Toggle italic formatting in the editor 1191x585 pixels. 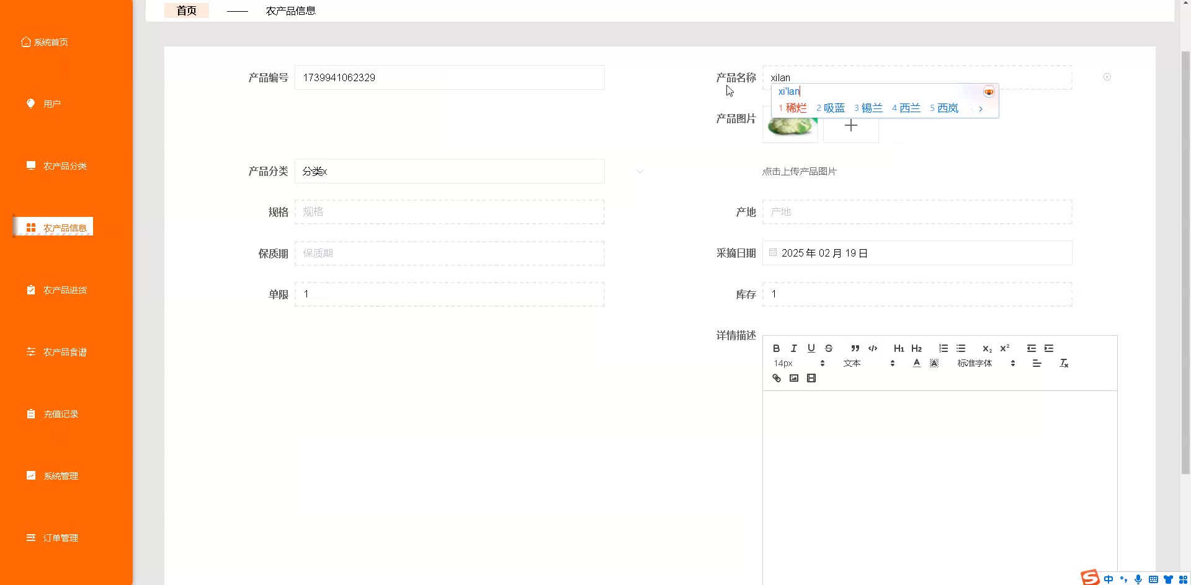[793, 348]
